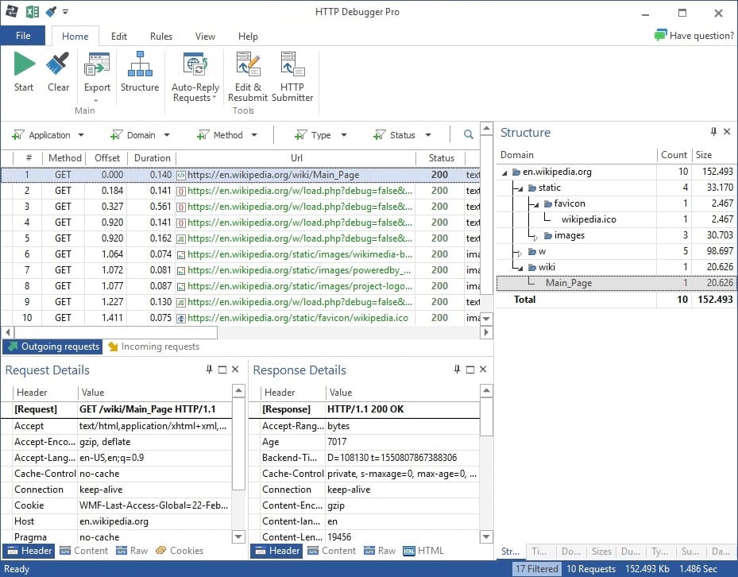
Task: Open the quick access toolbar dropdown arrow
Action: coord(65,12)
